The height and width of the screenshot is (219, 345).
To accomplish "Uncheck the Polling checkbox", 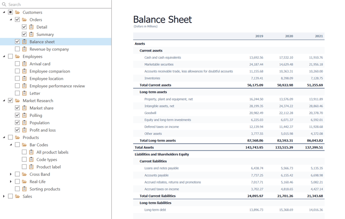I will (17, 115).
